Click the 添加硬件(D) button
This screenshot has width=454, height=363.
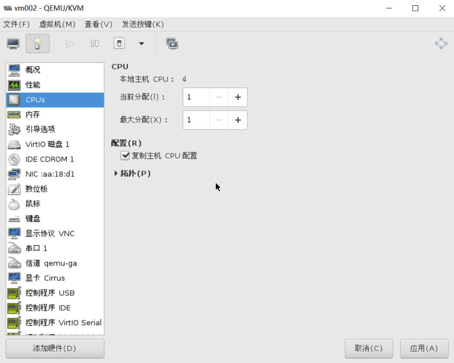click(55, 348)
